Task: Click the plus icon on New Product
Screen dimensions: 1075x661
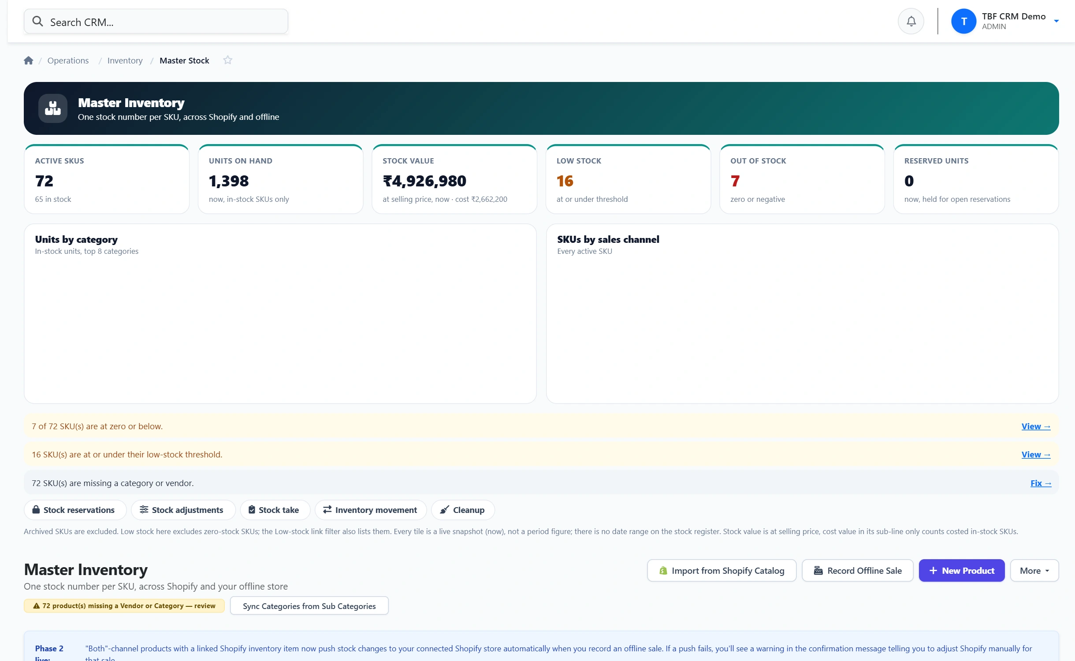Action: (x=933, y=571)
